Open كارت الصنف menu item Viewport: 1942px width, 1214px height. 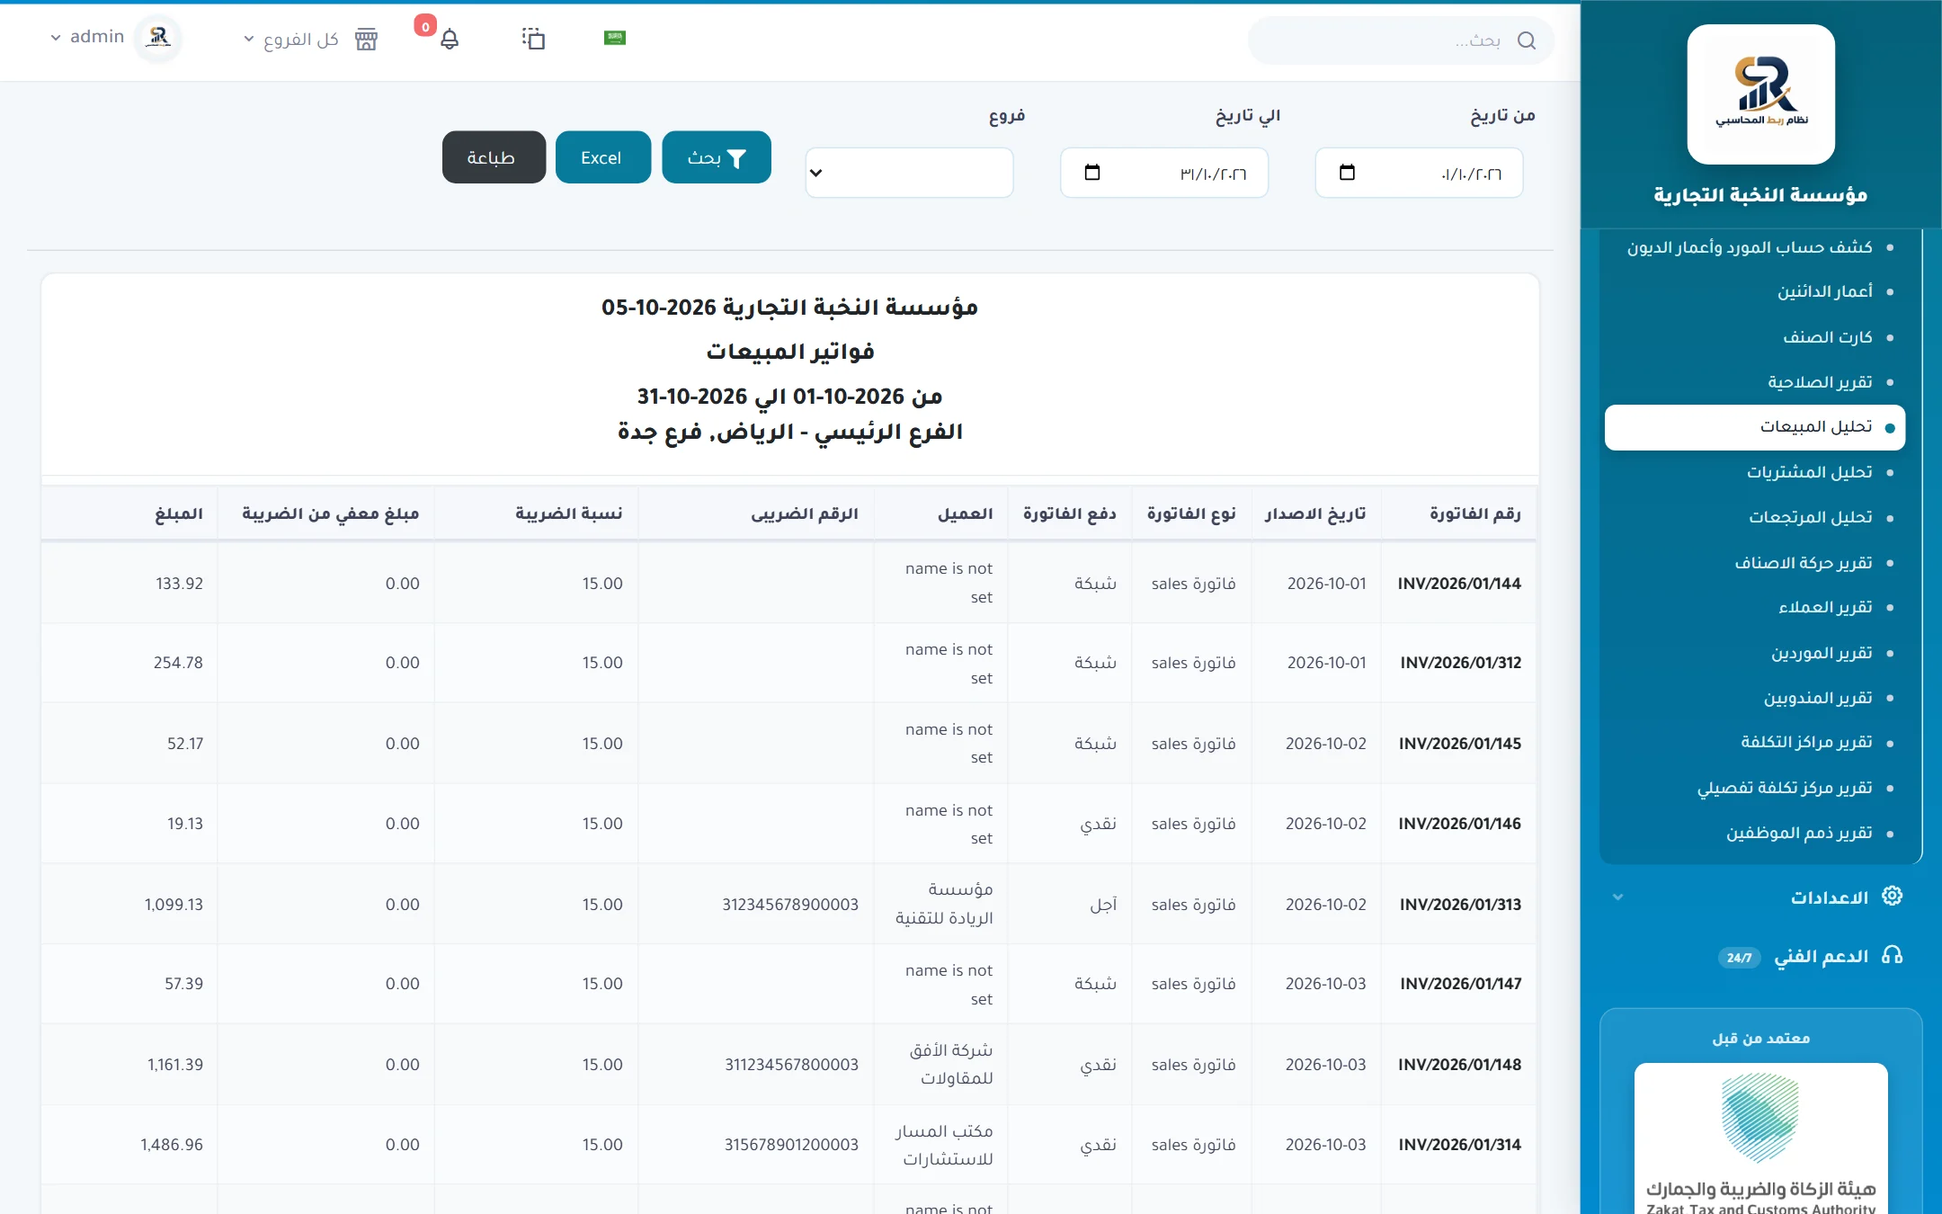1828,337
